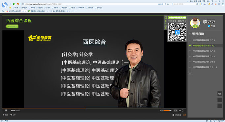The image size is (225, 122).
Task: Open the 工具 menu
Action: (204, 1)
